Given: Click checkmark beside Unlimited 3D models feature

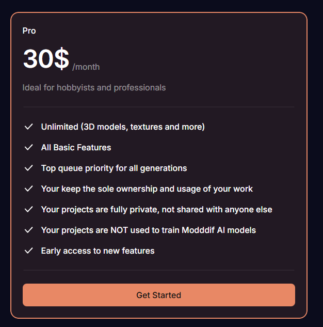Looking at the screenshot, I should point(29,127).
